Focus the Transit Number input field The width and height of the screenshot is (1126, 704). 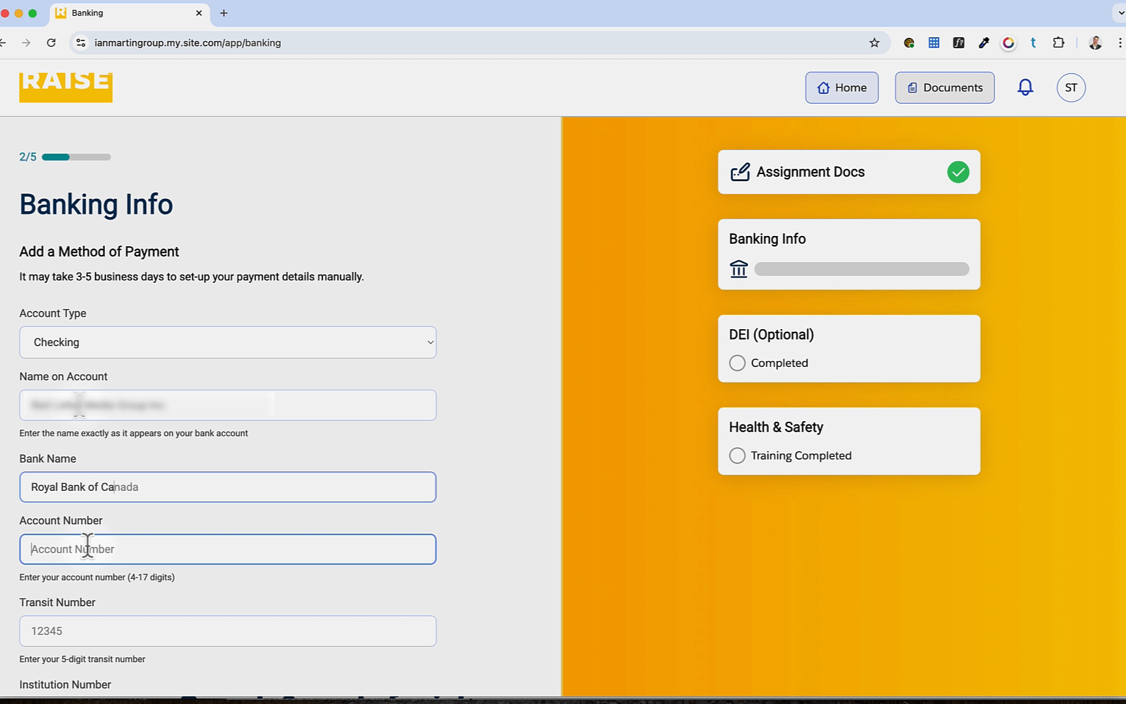point(227,631)
